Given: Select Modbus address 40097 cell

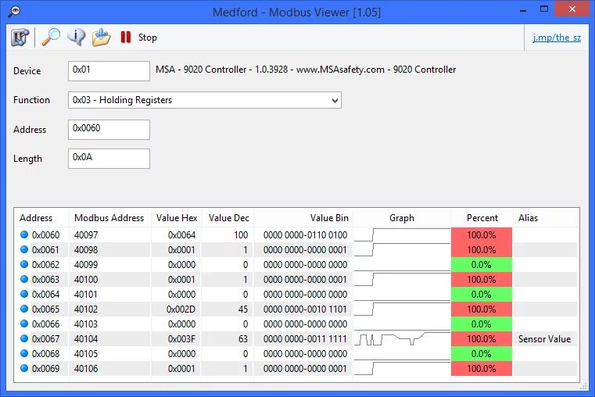Looking at the screenshot, I should 86,235.
